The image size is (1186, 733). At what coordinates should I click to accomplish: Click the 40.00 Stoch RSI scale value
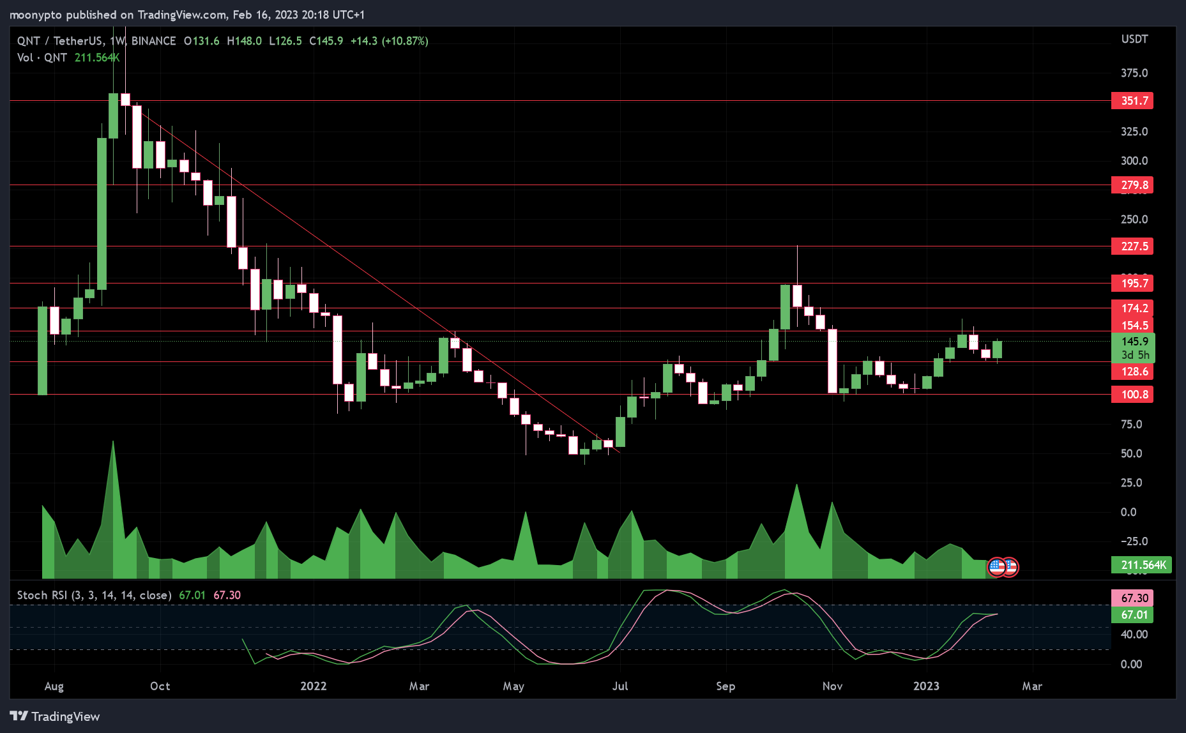[1134, 635]
